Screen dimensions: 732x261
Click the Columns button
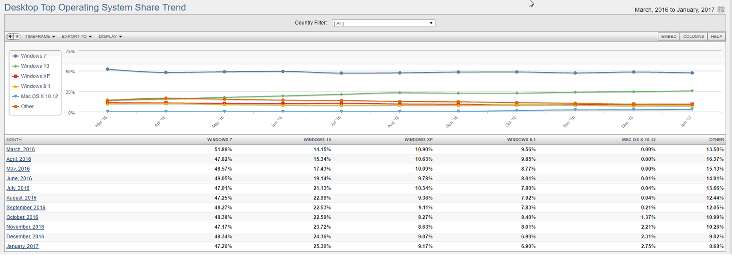[x=693, y=36]
